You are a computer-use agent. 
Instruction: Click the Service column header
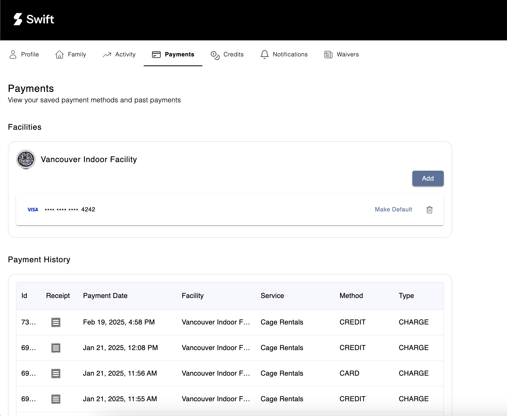click(x=272, y=296)
